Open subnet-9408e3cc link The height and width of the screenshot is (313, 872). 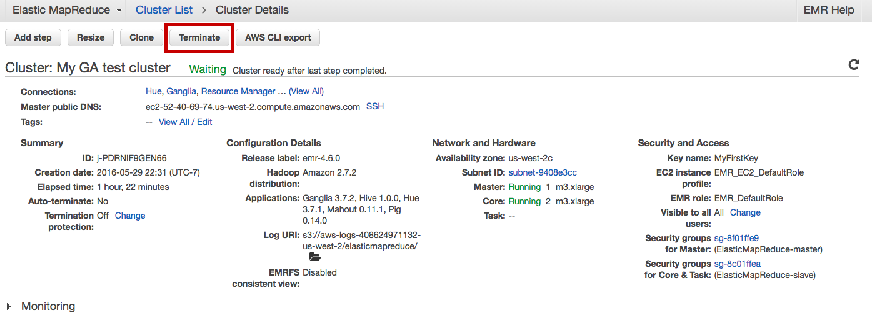coord(543,172)
